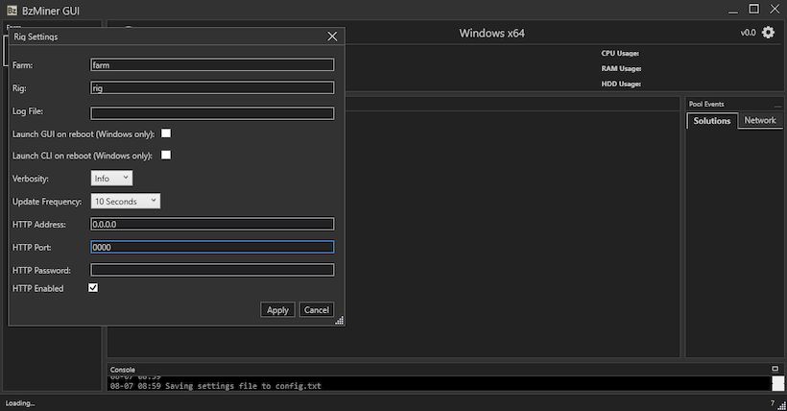Viewport: 787px width, 411px height.
Task: Click the Console scrollbar thumb
Action: [x=777, y=383]
